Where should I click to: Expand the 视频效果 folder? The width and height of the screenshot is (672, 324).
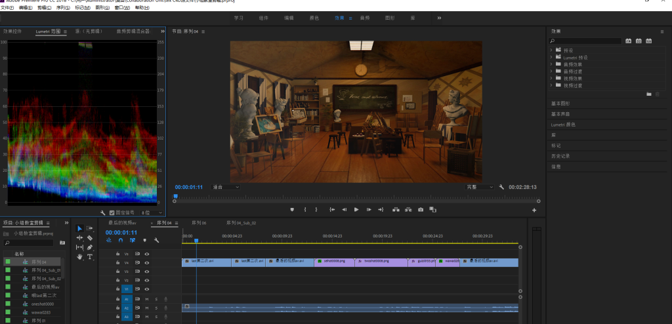[551, 79]
